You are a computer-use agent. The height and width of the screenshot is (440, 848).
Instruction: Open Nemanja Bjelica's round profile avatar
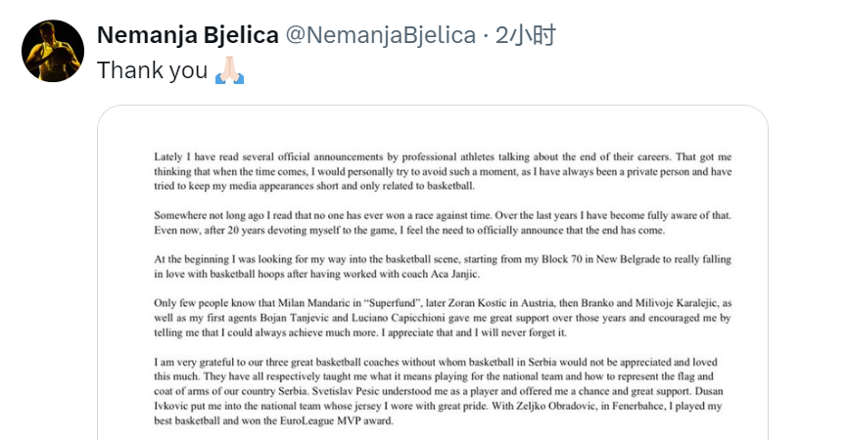pos(53,51)
